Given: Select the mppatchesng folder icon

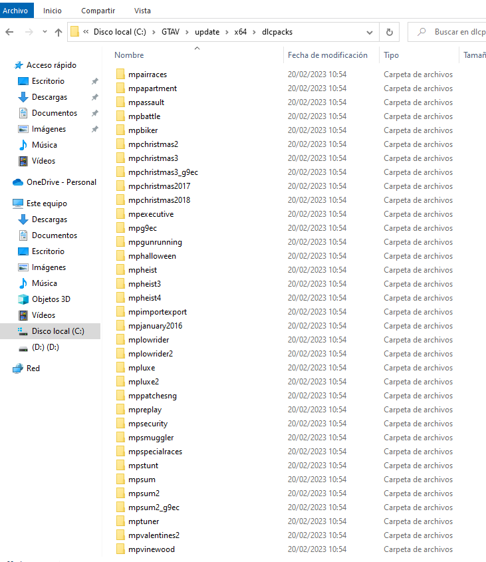Looking at the screenshot, I should 120,396.
